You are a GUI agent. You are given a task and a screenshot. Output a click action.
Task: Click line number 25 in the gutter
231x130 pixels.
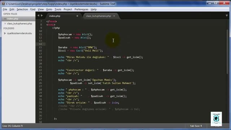coord(40,80)
